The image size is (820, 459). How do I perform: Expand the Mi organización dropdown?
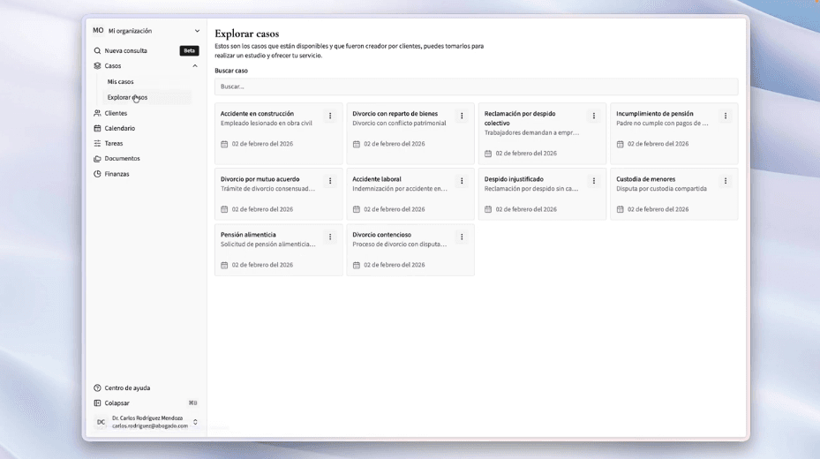pyautogui.click(x=196, y=31)
